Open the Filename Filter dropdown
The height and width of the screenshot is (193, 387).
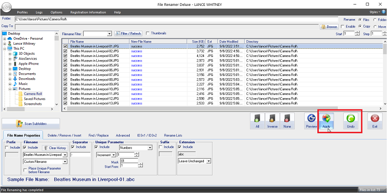110,33
